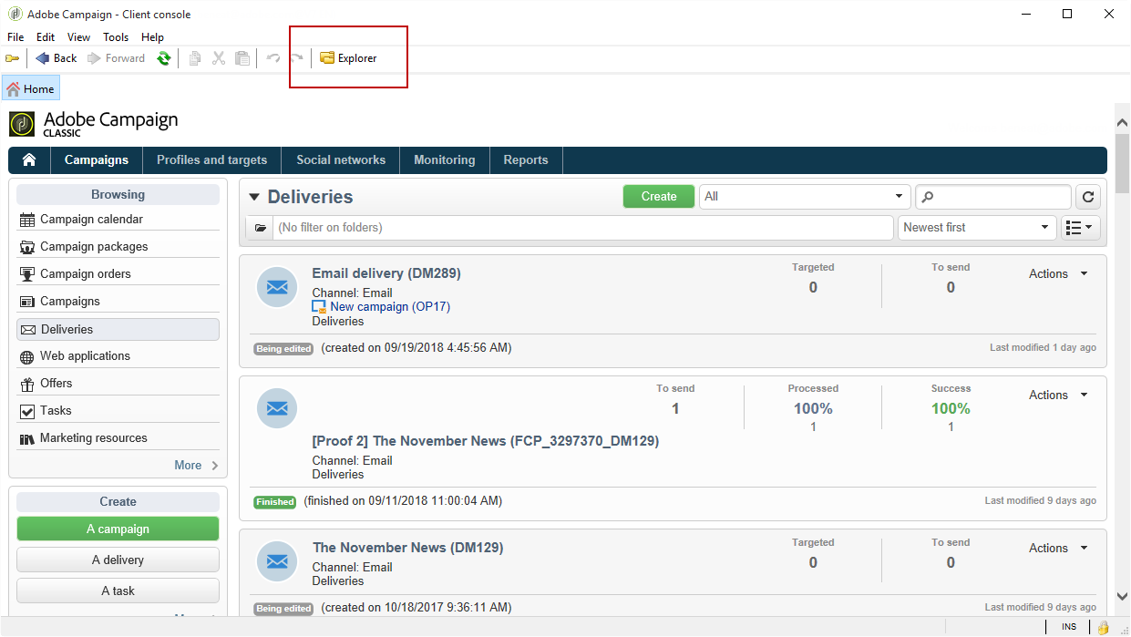Select the Home tab

(31, 88)
